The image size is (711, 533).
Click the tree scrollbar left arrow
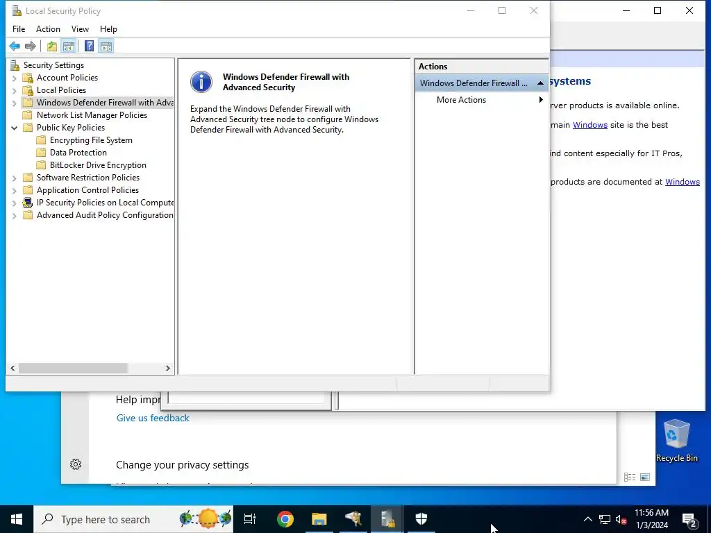pyautogui.click(x=12, y=368)
